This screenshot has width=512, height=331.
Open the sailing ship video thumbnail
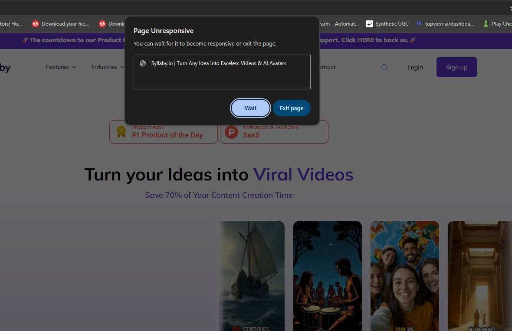(252, 276)
